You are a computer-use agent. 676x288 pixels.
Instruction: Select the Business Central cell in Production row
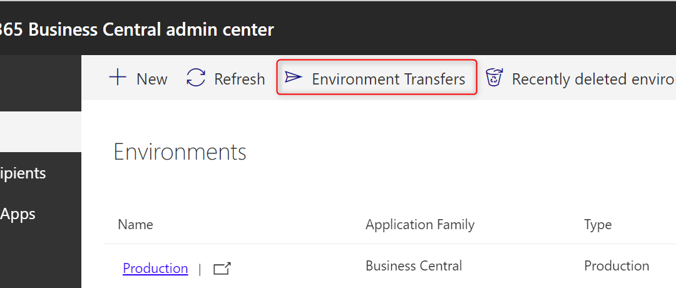(414, 266)
